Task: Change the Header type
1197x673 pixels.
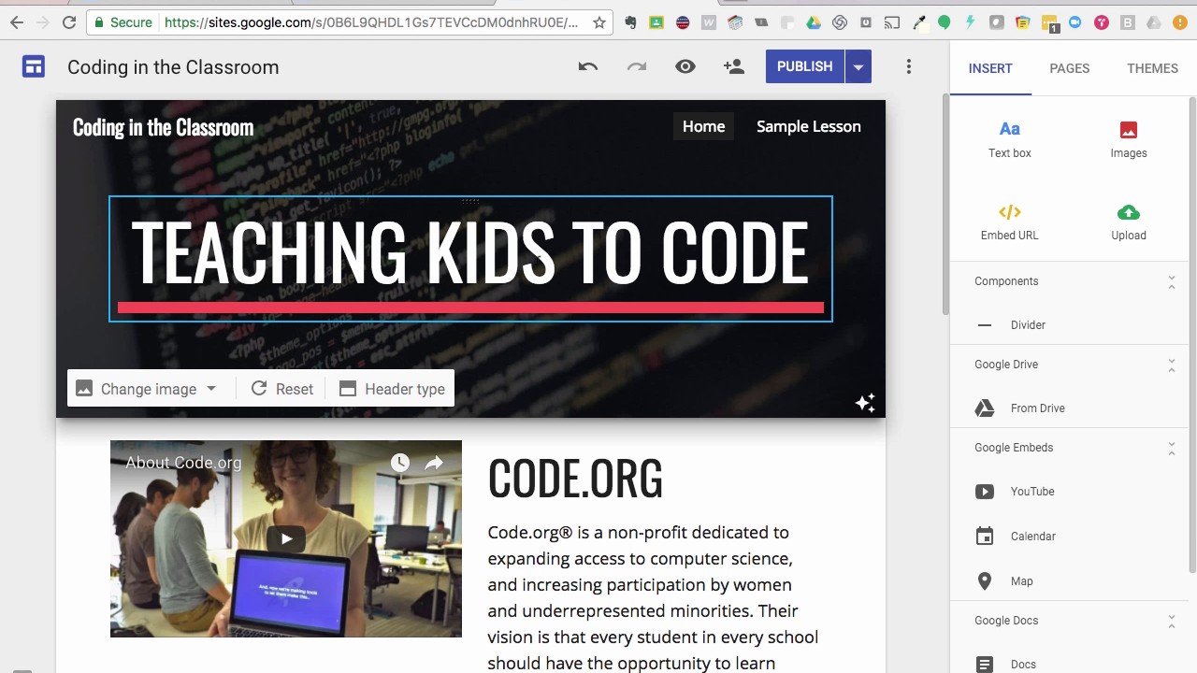Action: click(392, 389)
